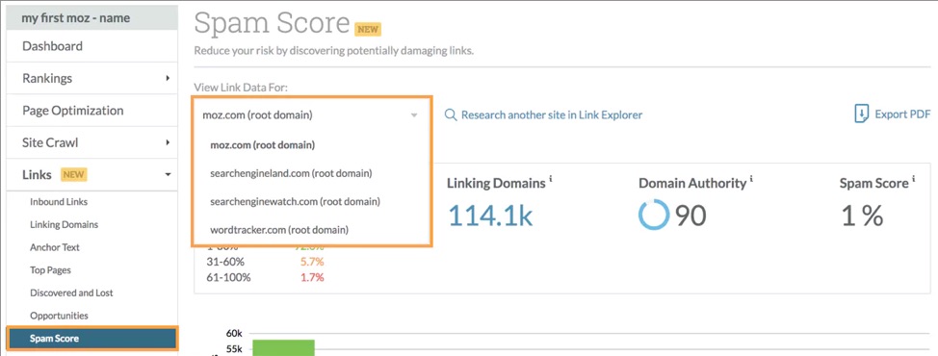This screenshot has height=356, width=938.
Task: Open Discovered and Lost report
Action: (x=71, y=292)
